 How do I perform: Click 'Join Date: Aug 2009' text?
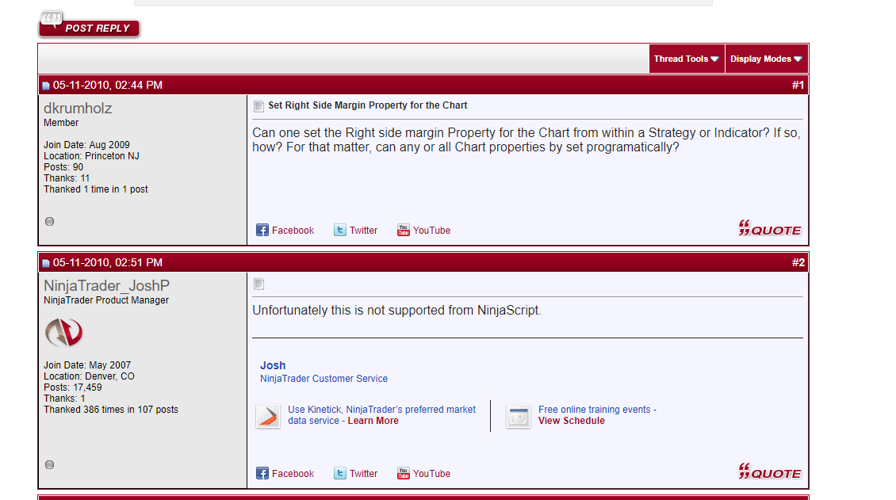[x=87, y=145]
